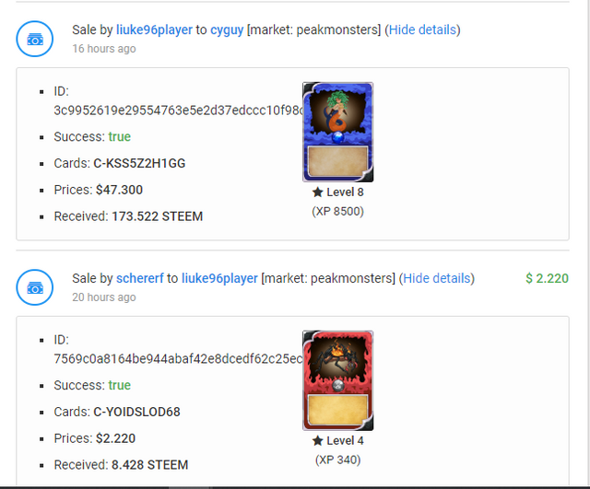Screen dimensions: 590x489
Task: View the blue Level 8 mermaid card
Action: pyautogui.click(x=338, y=133)
